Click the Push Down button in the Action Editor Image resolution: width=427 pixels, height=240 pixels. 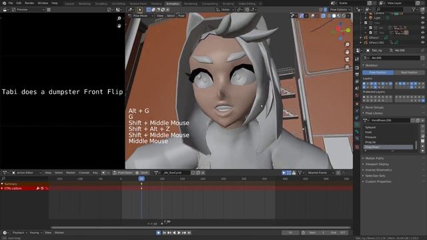tap(123, 173)
